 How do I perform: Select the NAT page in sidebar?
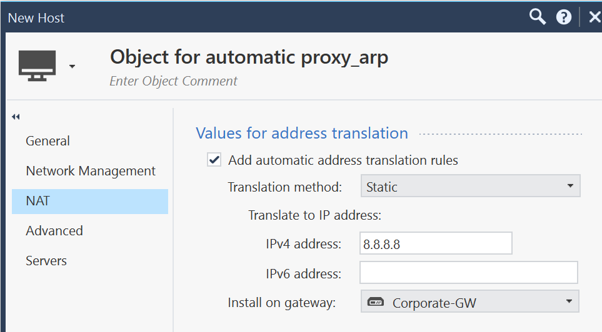point(38,201)
